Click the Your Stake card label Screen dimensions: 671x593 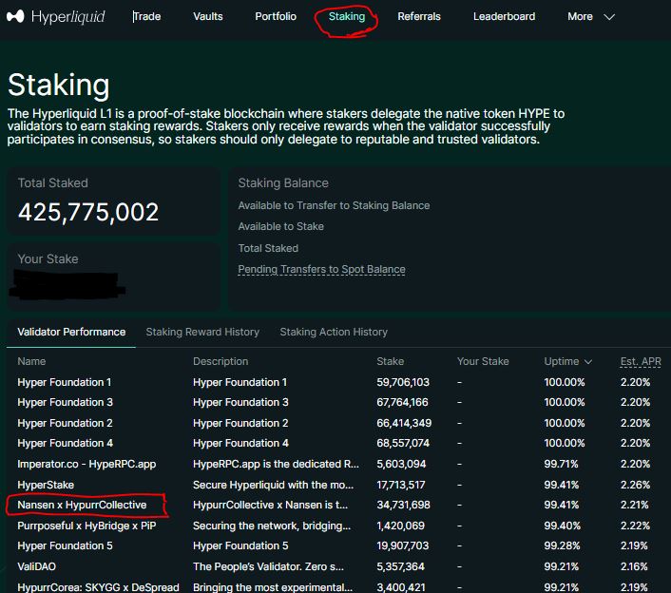pyautogui.click(x=48, y=258)
